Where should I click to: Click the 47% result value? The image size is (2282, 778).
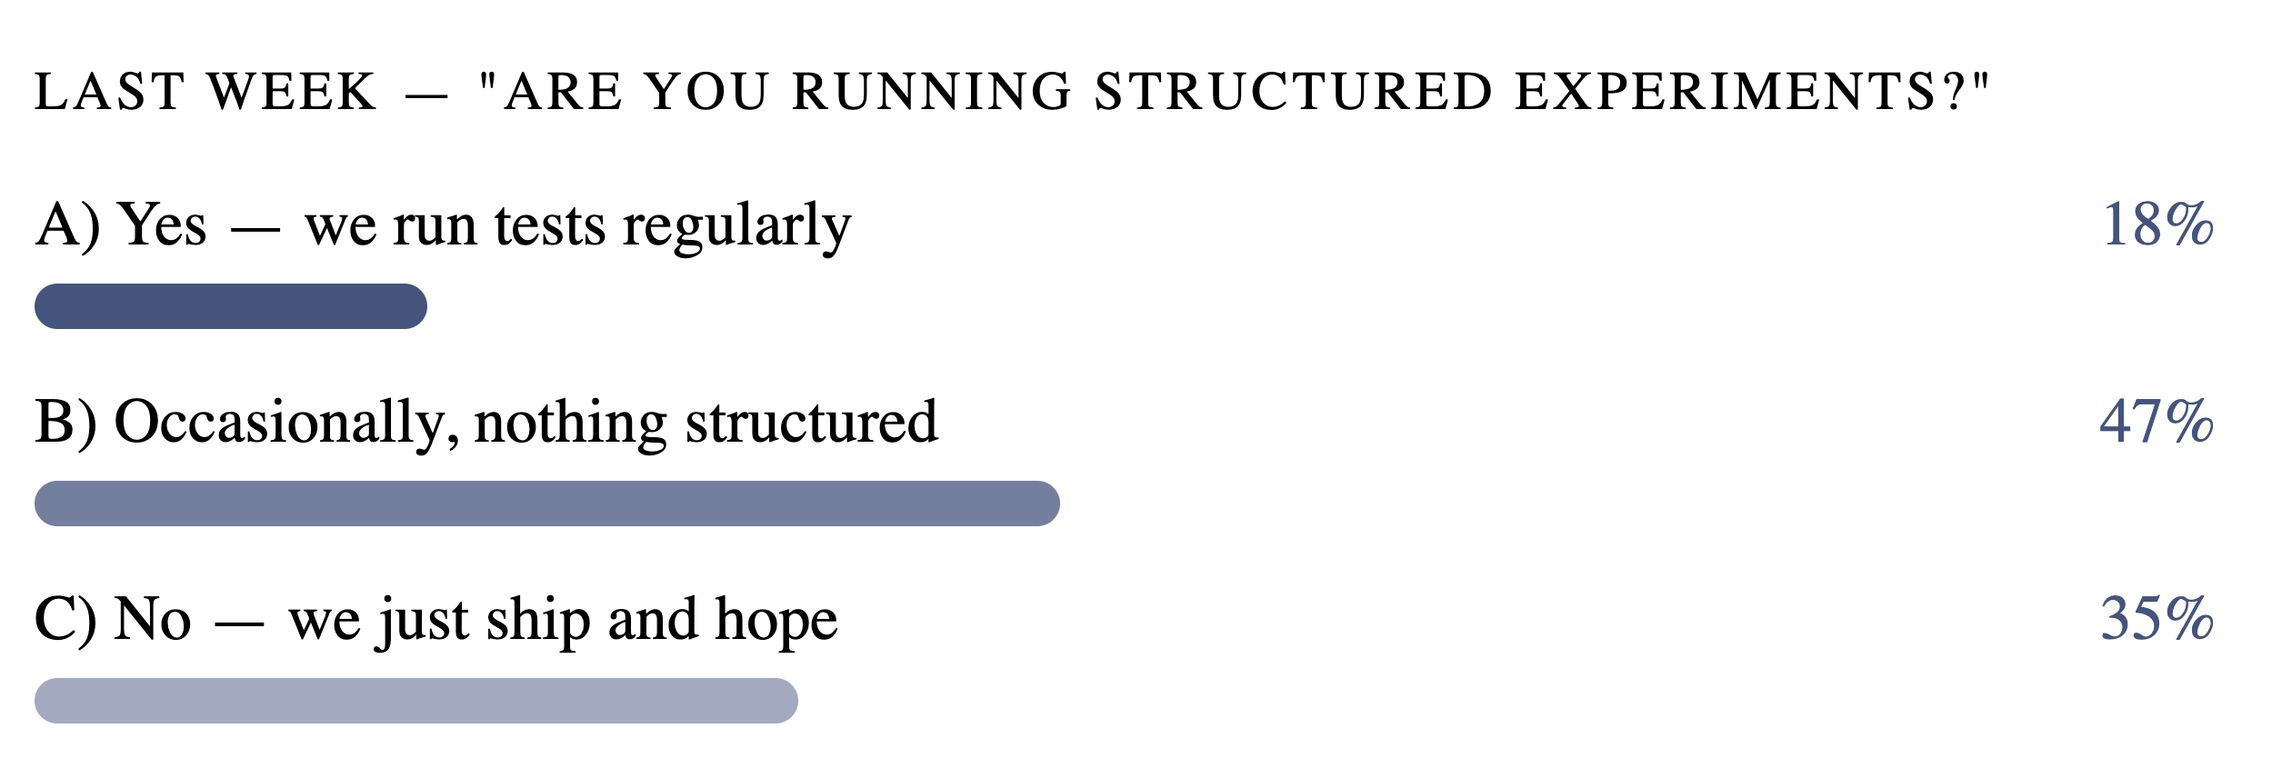pos(2157,422)
